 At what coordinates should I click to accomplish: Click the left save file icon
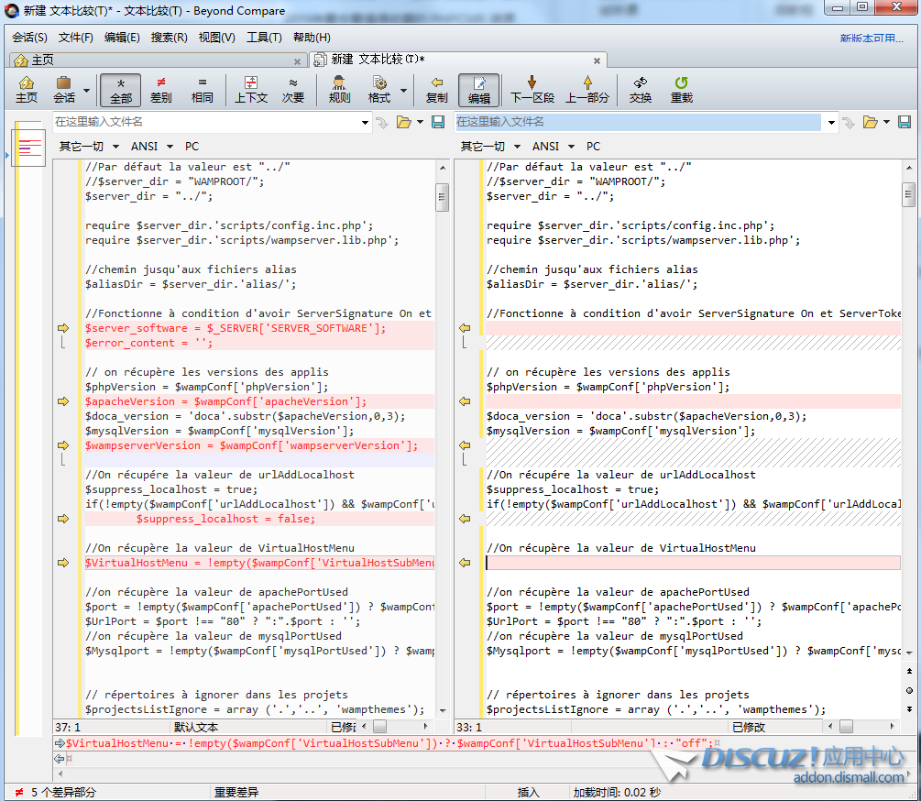click(x=438, y=122)
